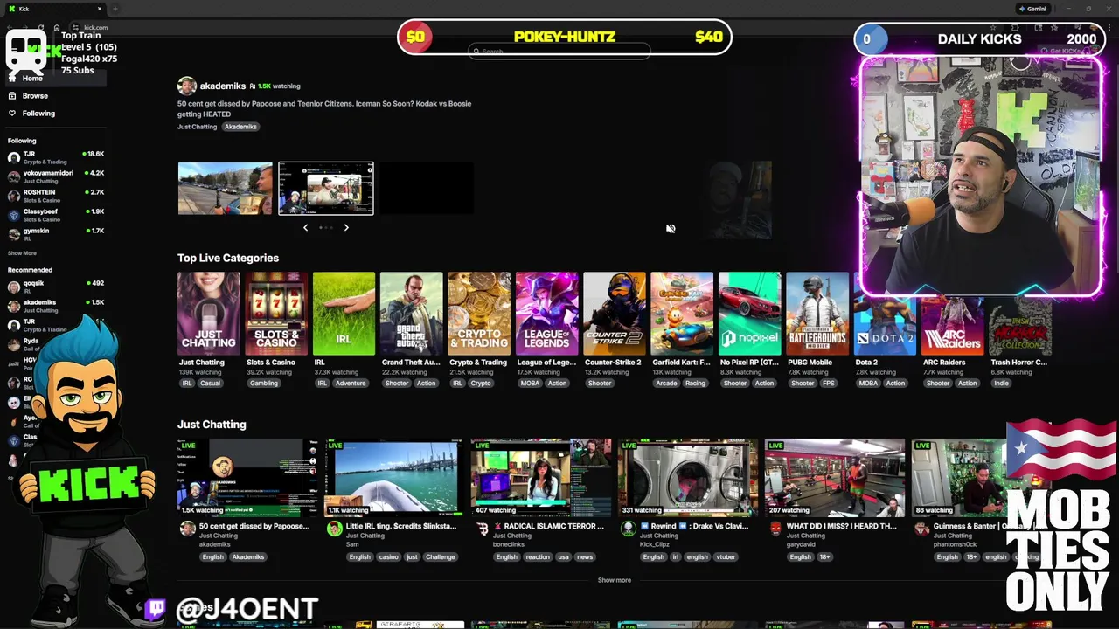Screen dimensions: 1119x629
Task: Open the Slots & Casino category card
Action: 276,314
